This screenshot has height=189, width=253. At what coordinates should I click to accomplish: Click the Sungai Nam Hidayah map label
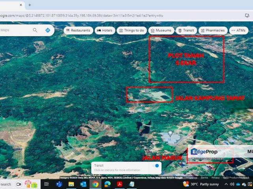click(x=210, y=158)
